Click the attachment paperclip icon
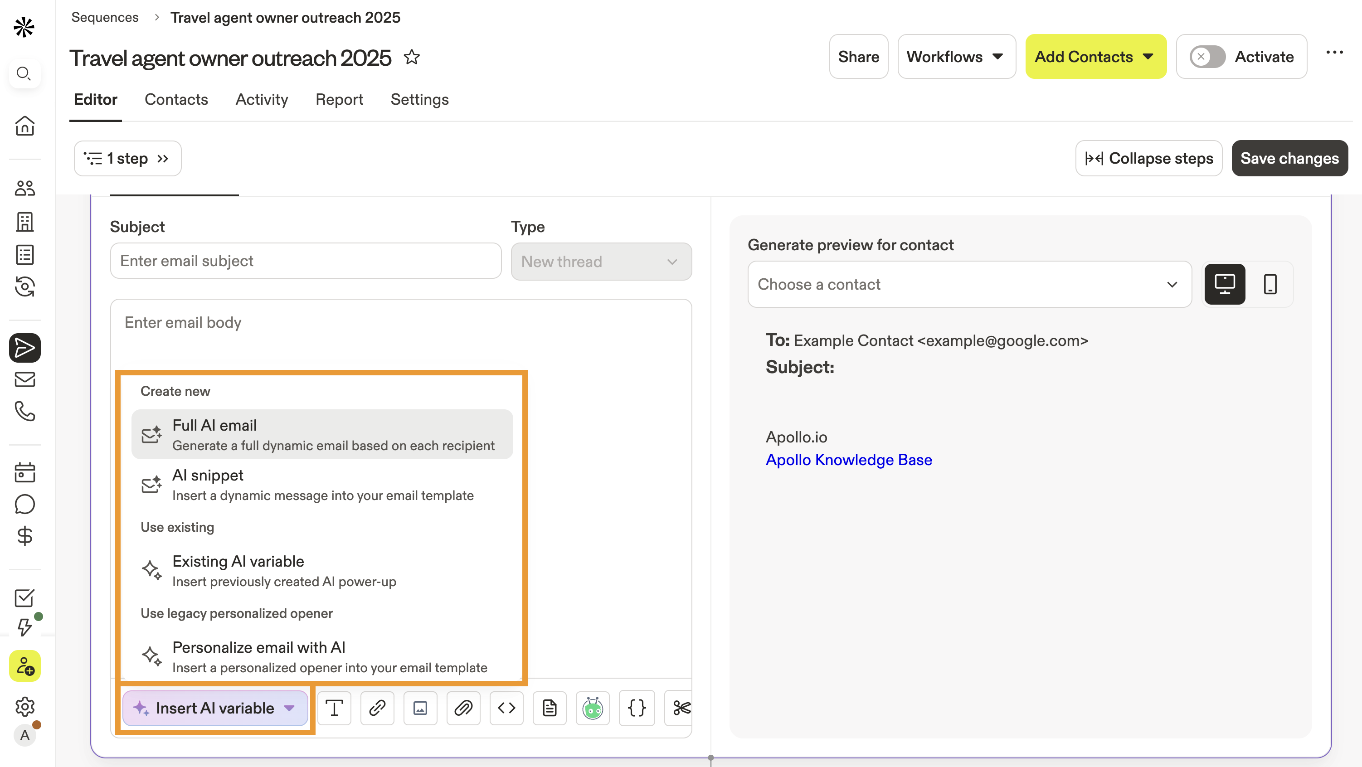Screen dimensions: 1362x767 (x=463, y=709)
